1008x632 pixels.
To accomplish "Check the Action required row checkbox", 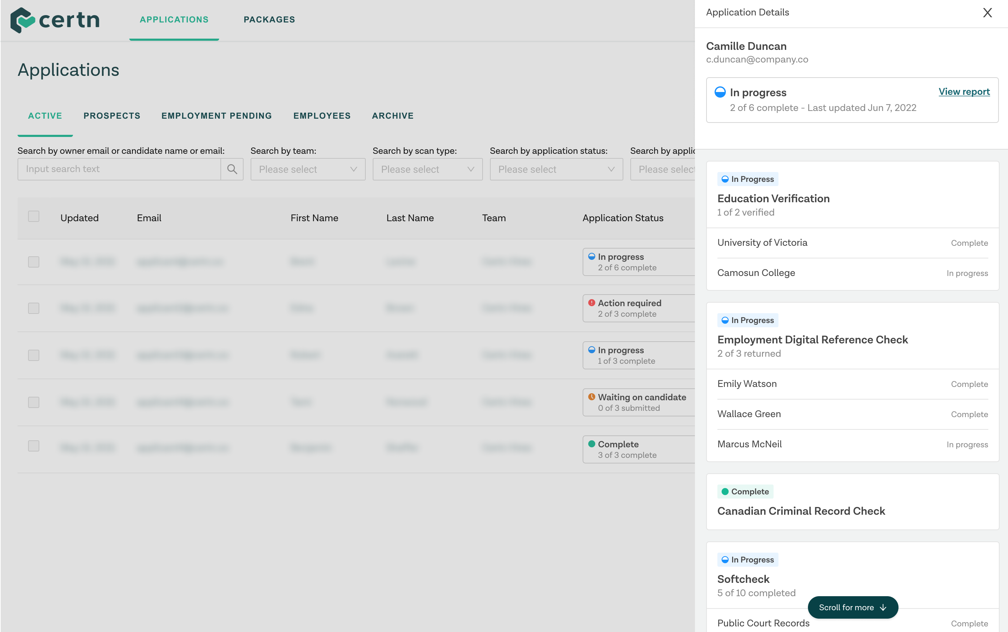I will (33, 309).
